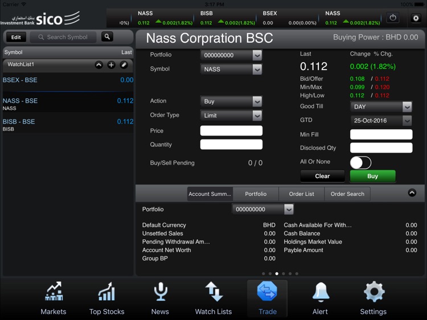Tap the BSEX ticker in the top bar

click(289, 18)
